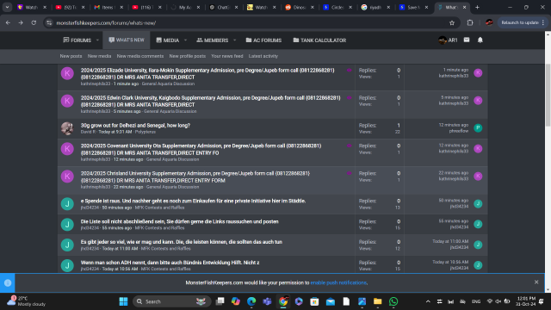Open the 'e Spende ist raus' thread
This screenshot has height=310, width=551.
point(193,201)
